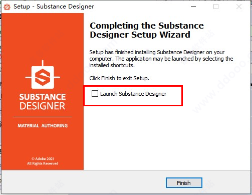This screenshot has height=195, width=252.
Task: Click the 'Setup has finished installing' paragraph
Action: coord(161,59)
